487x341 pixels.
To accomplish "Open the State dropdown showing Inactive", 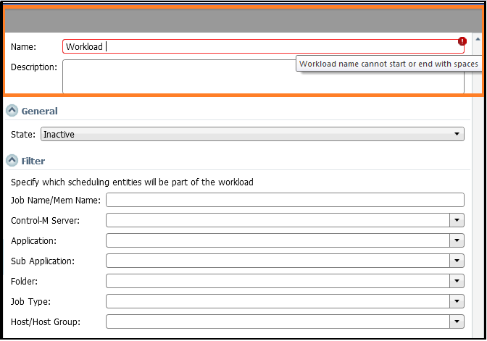I will pyautogui.click(x=252, y=134).
